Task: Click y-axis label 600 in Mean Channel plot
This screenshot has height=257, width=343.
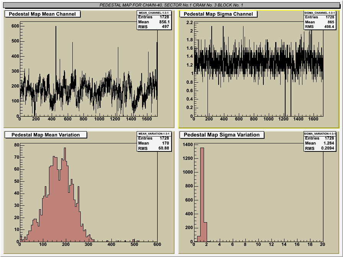Action: point(15,26)
